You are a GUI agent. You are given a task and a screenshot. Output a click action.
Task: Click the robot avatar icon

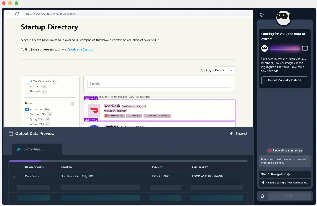(x=283, y=18)
